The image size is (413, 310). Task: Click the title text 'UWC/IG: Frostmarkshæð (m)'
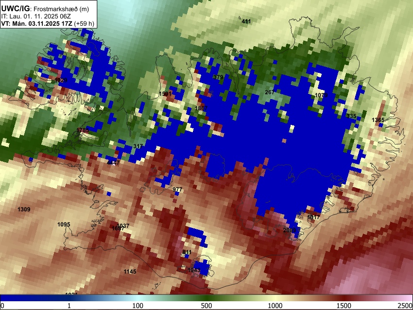pyautogui.click(x=45, y=9)
